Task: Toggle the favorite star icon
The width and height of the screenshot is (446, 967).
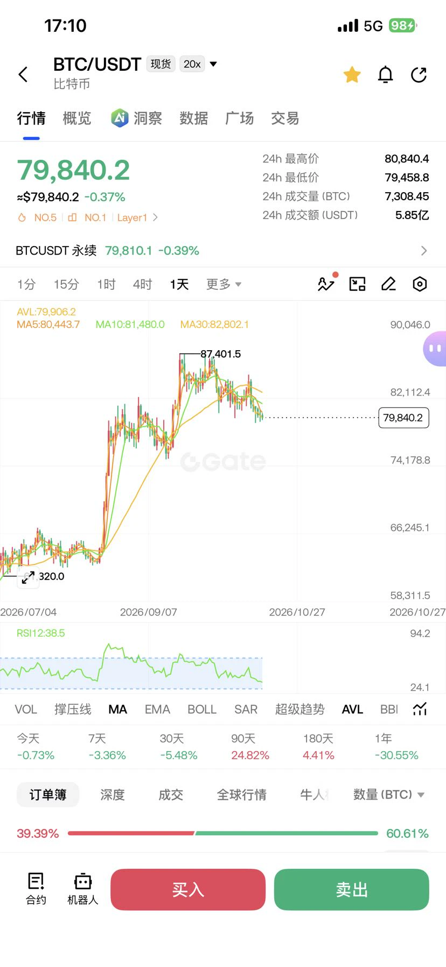Action: tap(352, 74)
